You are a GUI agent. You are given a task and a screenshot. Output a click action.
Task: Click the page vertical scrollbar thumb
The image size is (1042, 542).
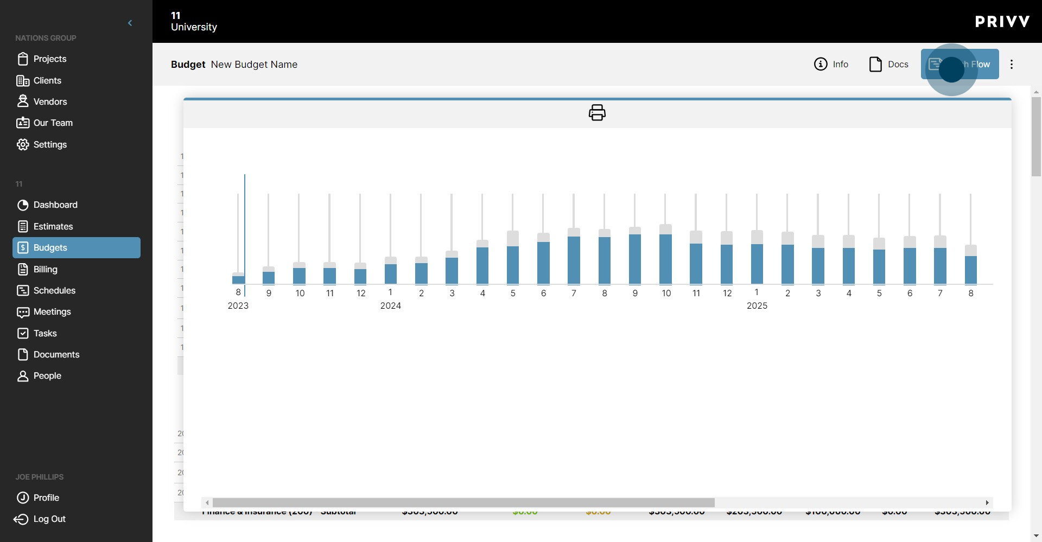[1036, 137]
